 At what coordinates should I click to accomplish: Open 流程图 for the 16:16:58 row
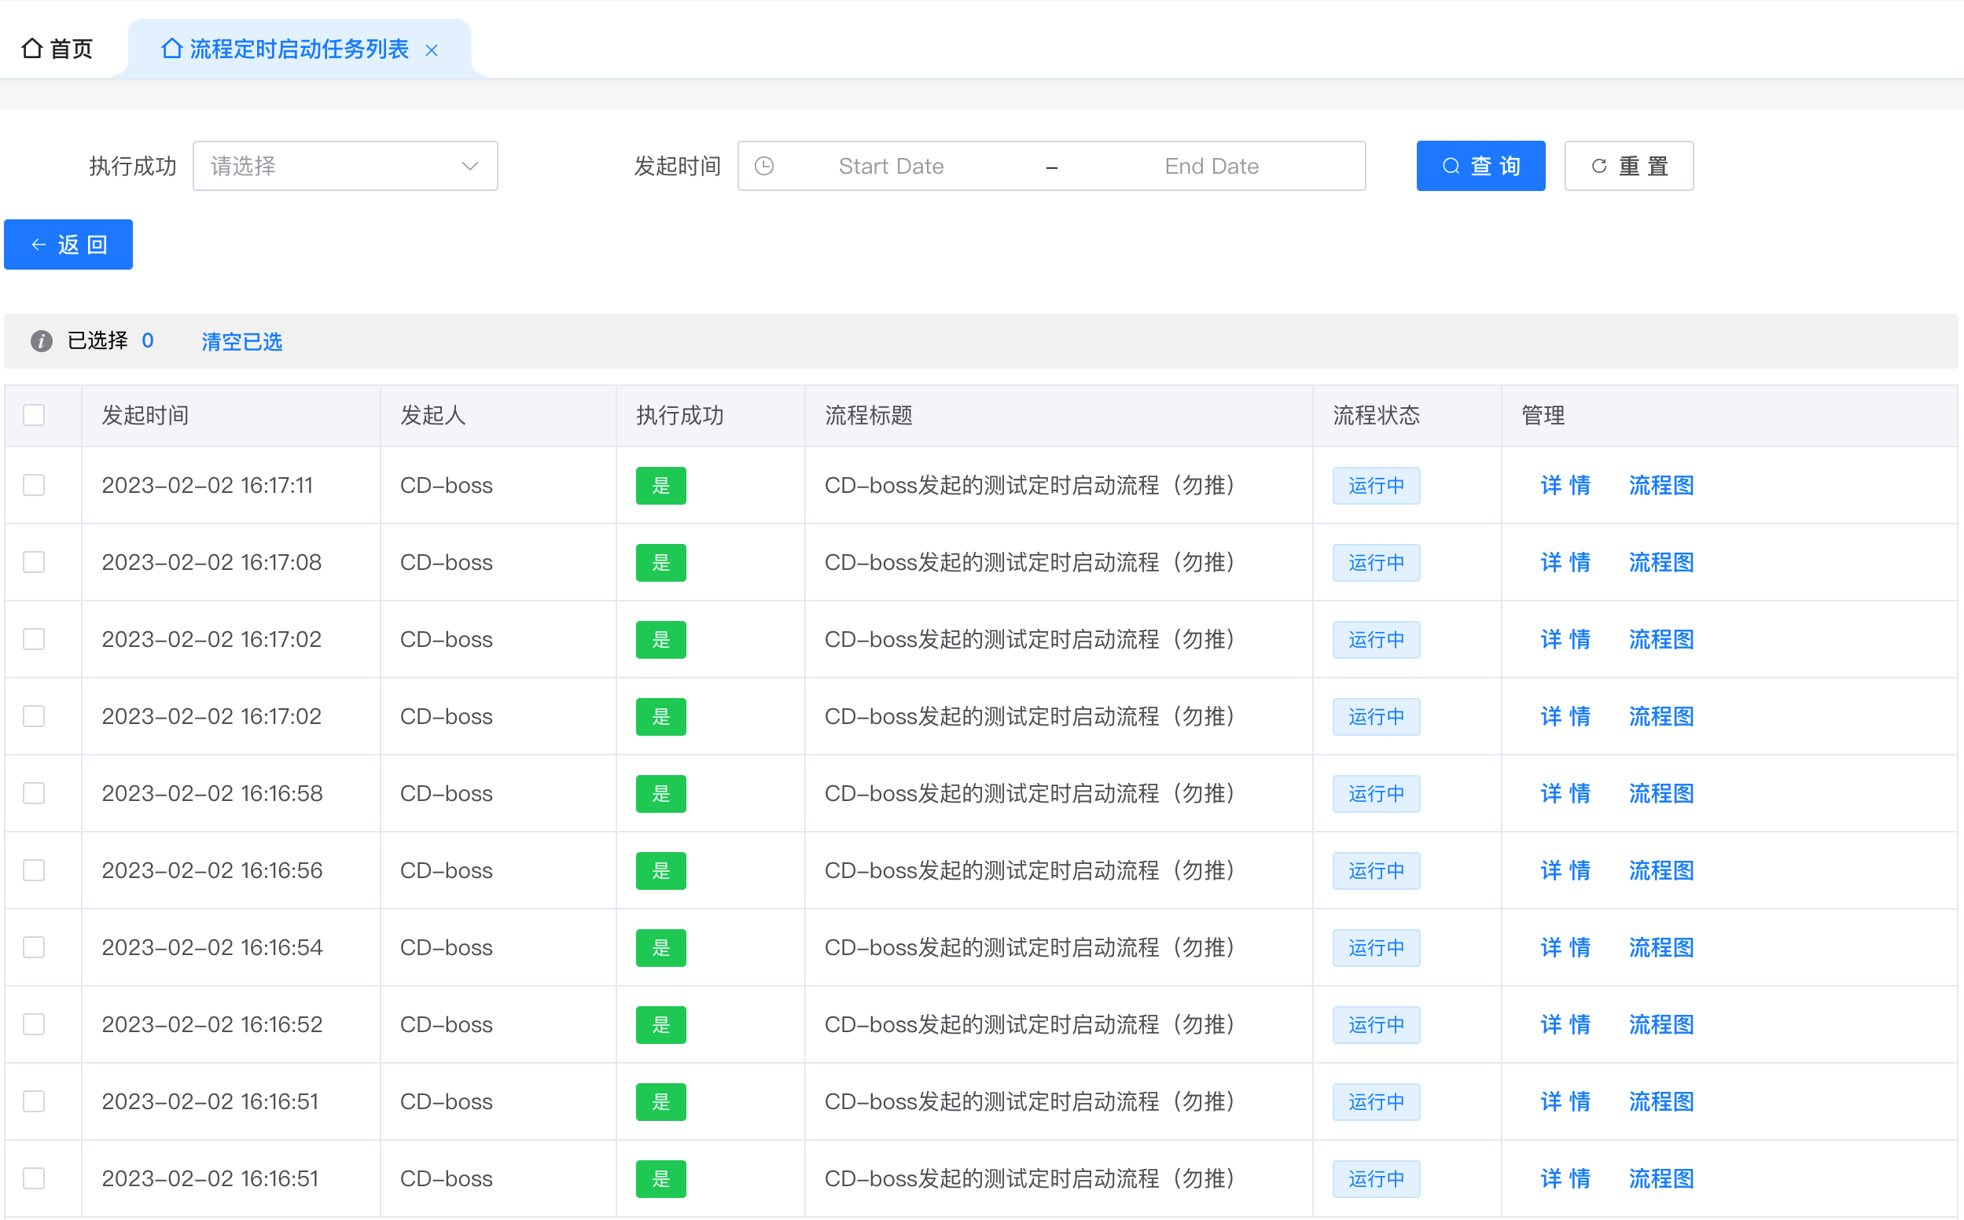pyautogui.click(x=1661, y=794)
